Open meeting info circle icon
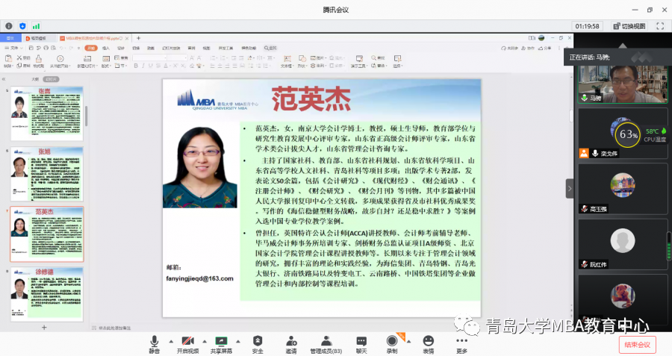 [8, 26]
